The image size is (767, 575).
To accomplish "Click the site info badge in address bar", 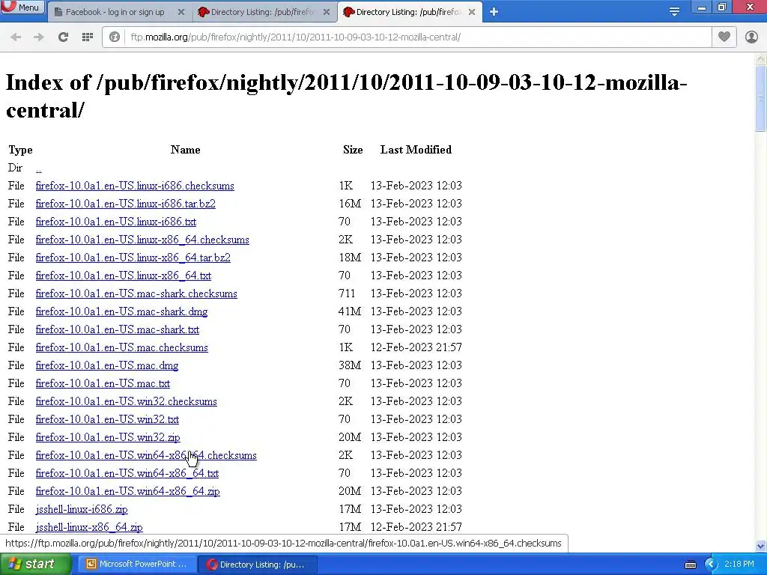I will coord(115,37).
